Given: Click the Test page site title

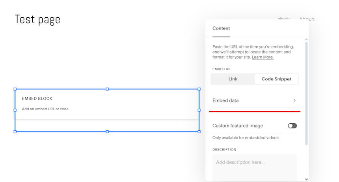Looking at the screenshot, I should (x=37, y=19).
